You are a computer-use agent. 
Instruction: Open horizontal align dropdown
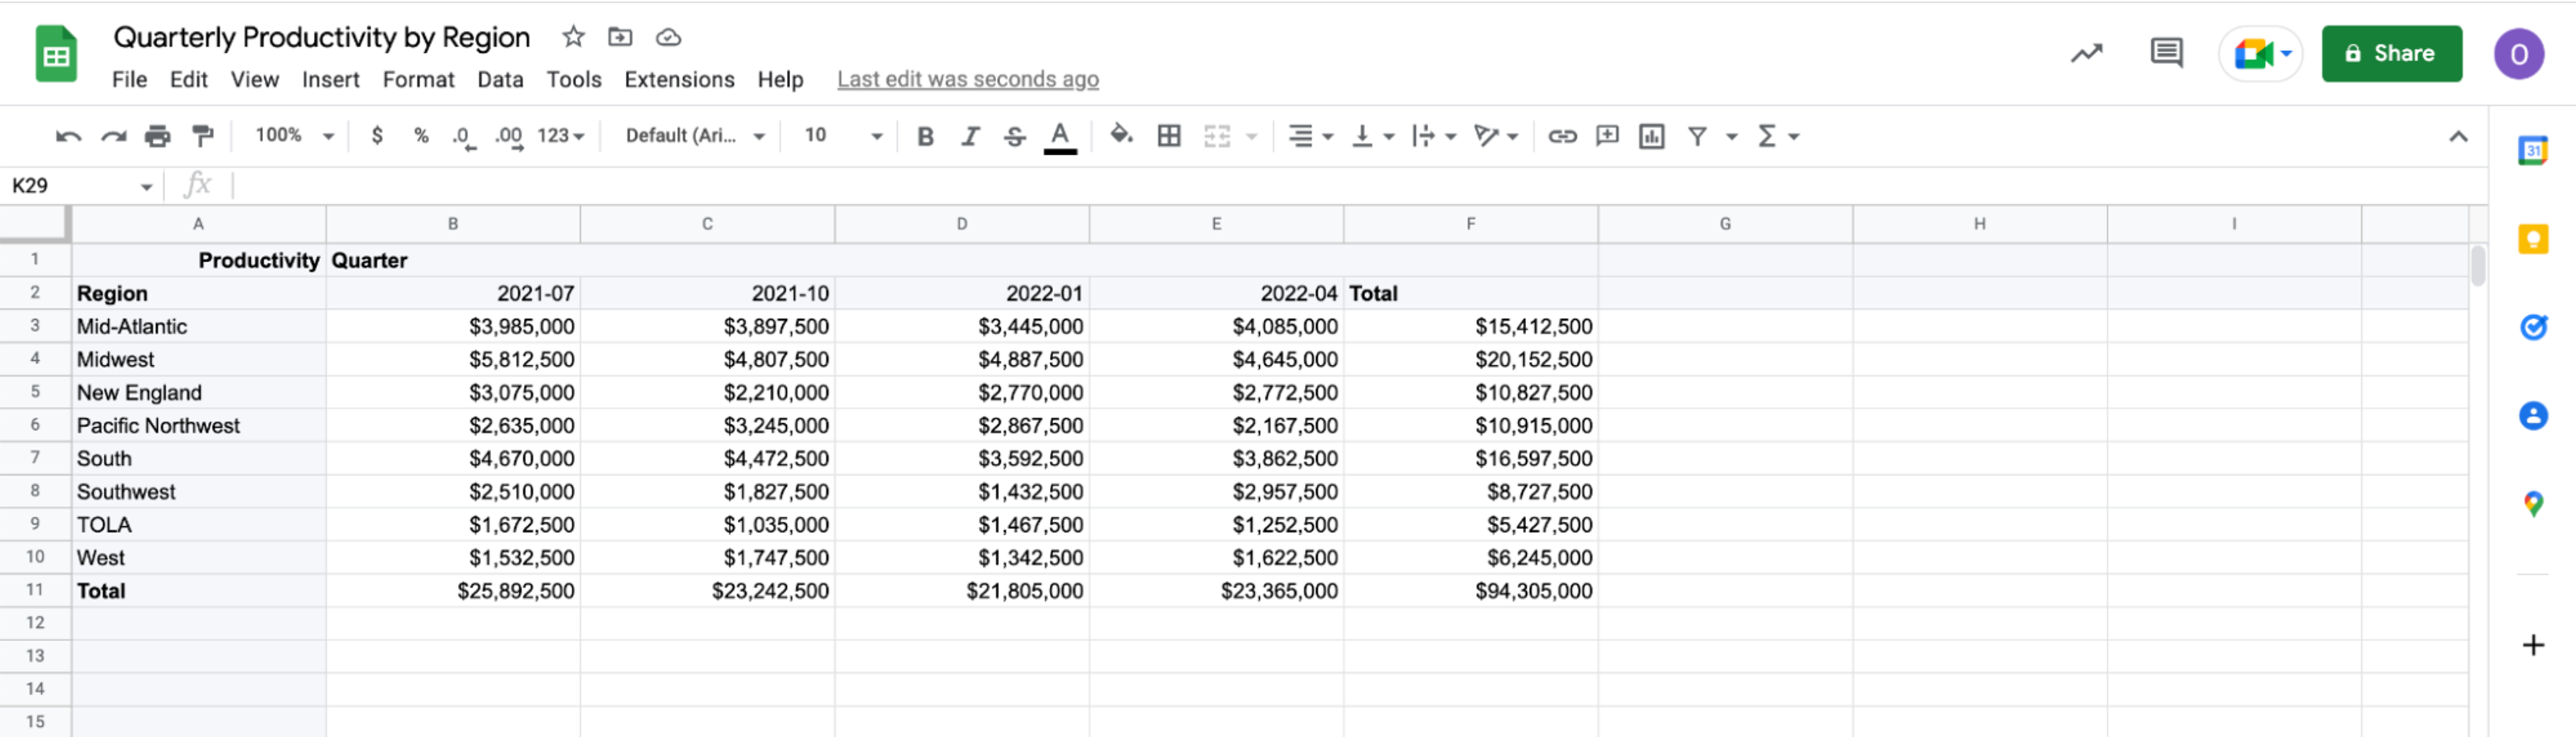pyautogui.click(x=1310, y=136)
